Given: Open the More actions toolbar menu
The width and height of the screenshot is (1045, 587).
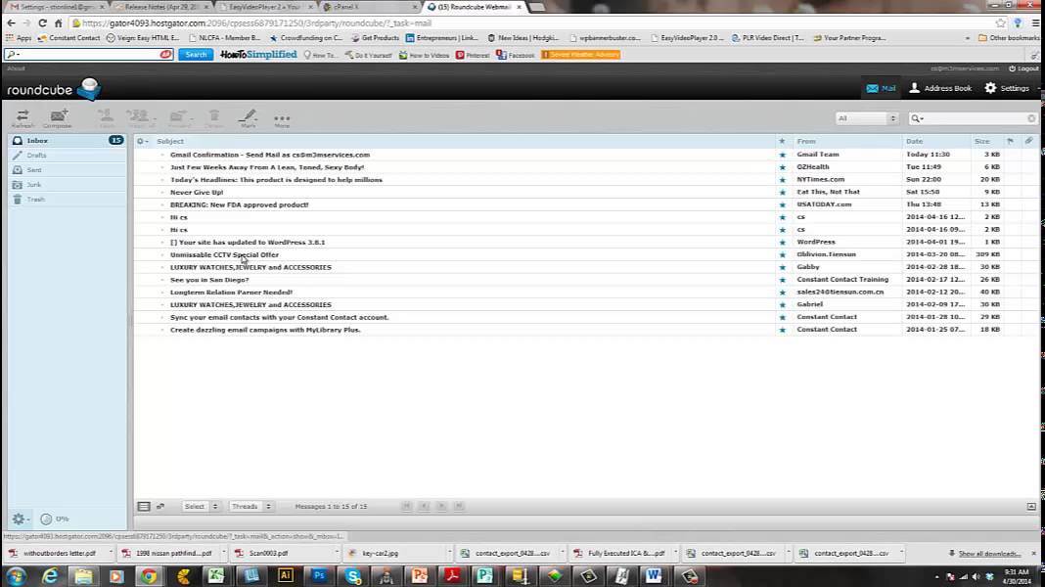Looking at the screenshot, I should pyautogui.click(x=282, y=119).
